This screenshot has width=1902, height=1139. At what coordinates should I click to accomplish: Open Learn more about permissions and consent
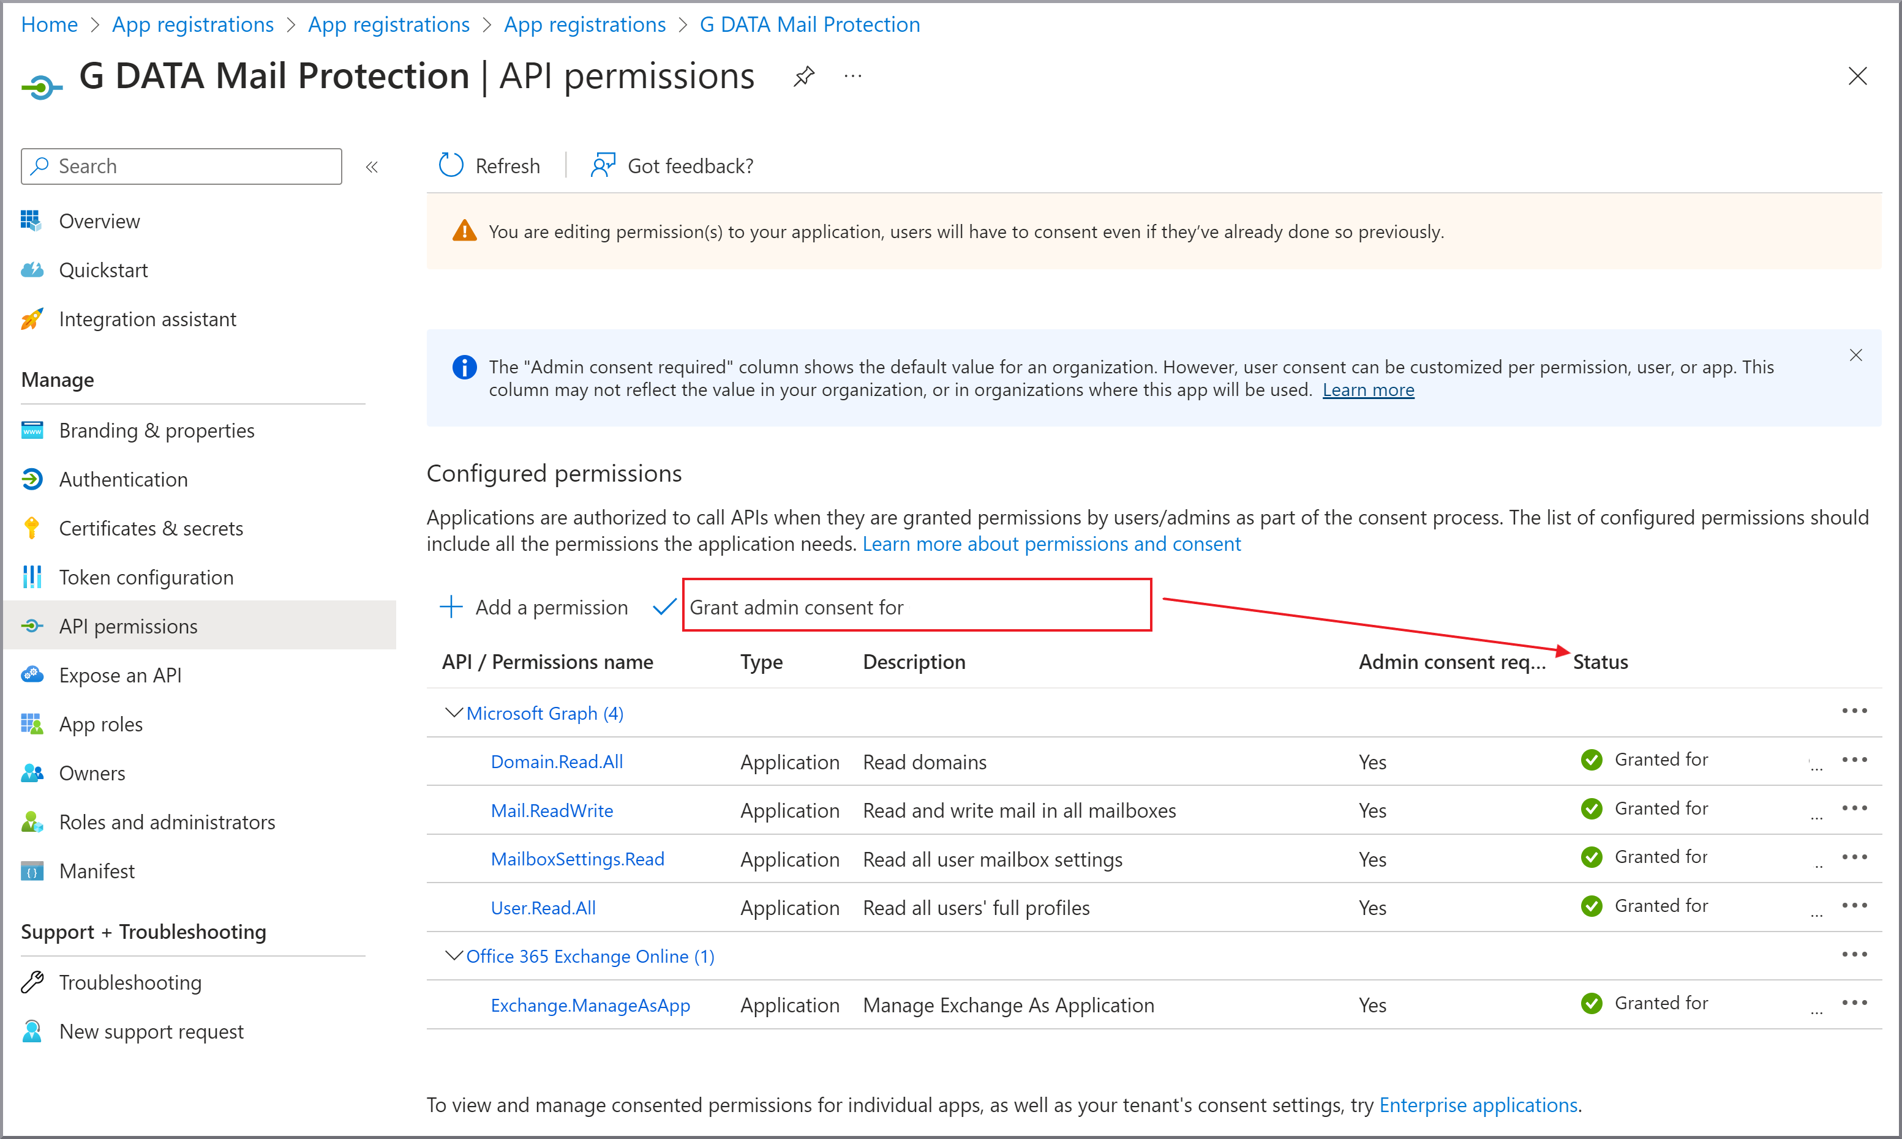pyautogui.click(x=1051, y=544)
